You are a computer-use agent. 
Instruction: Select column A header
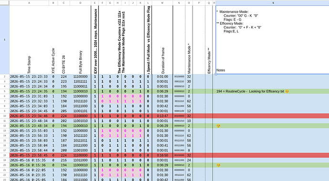click(29, 3)
